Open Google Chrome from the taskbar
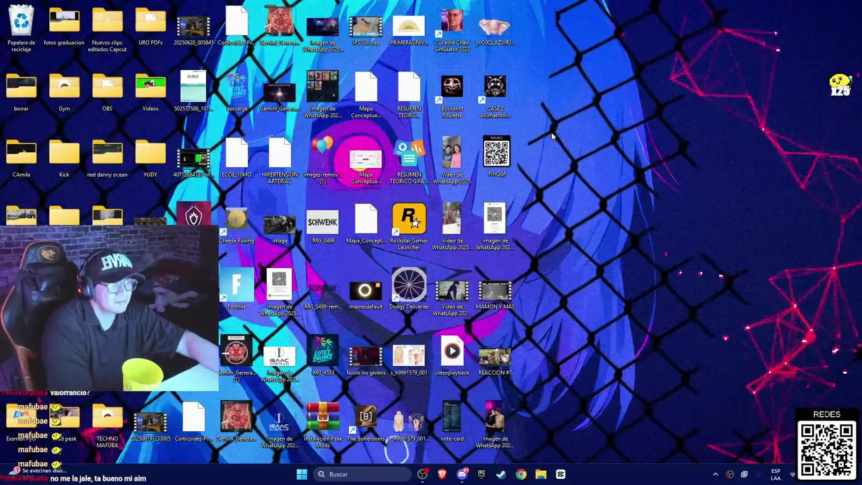The height and width of the screenshot is (485, 862). (x=521, y=474)
